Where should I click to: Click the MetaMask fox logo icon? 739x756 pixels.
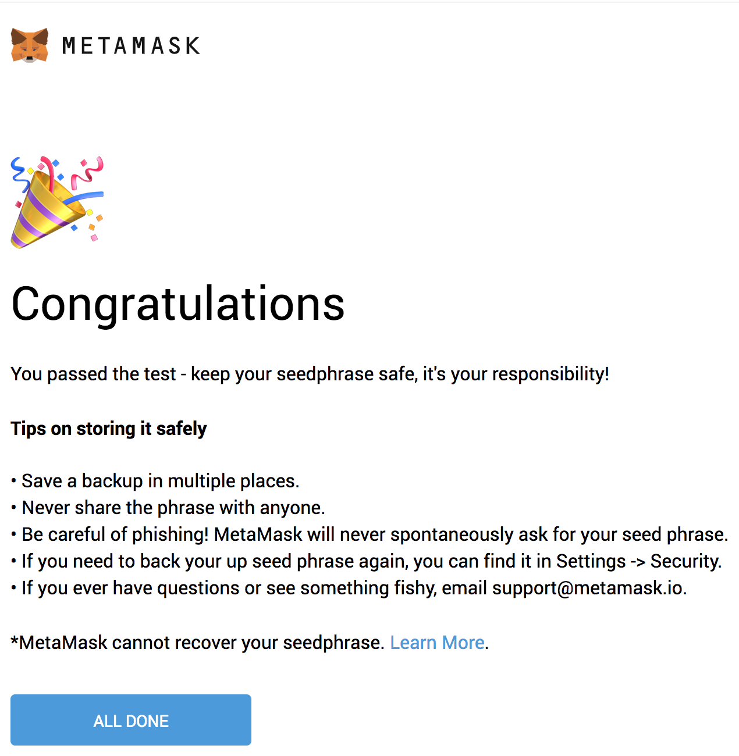[30, 45]
